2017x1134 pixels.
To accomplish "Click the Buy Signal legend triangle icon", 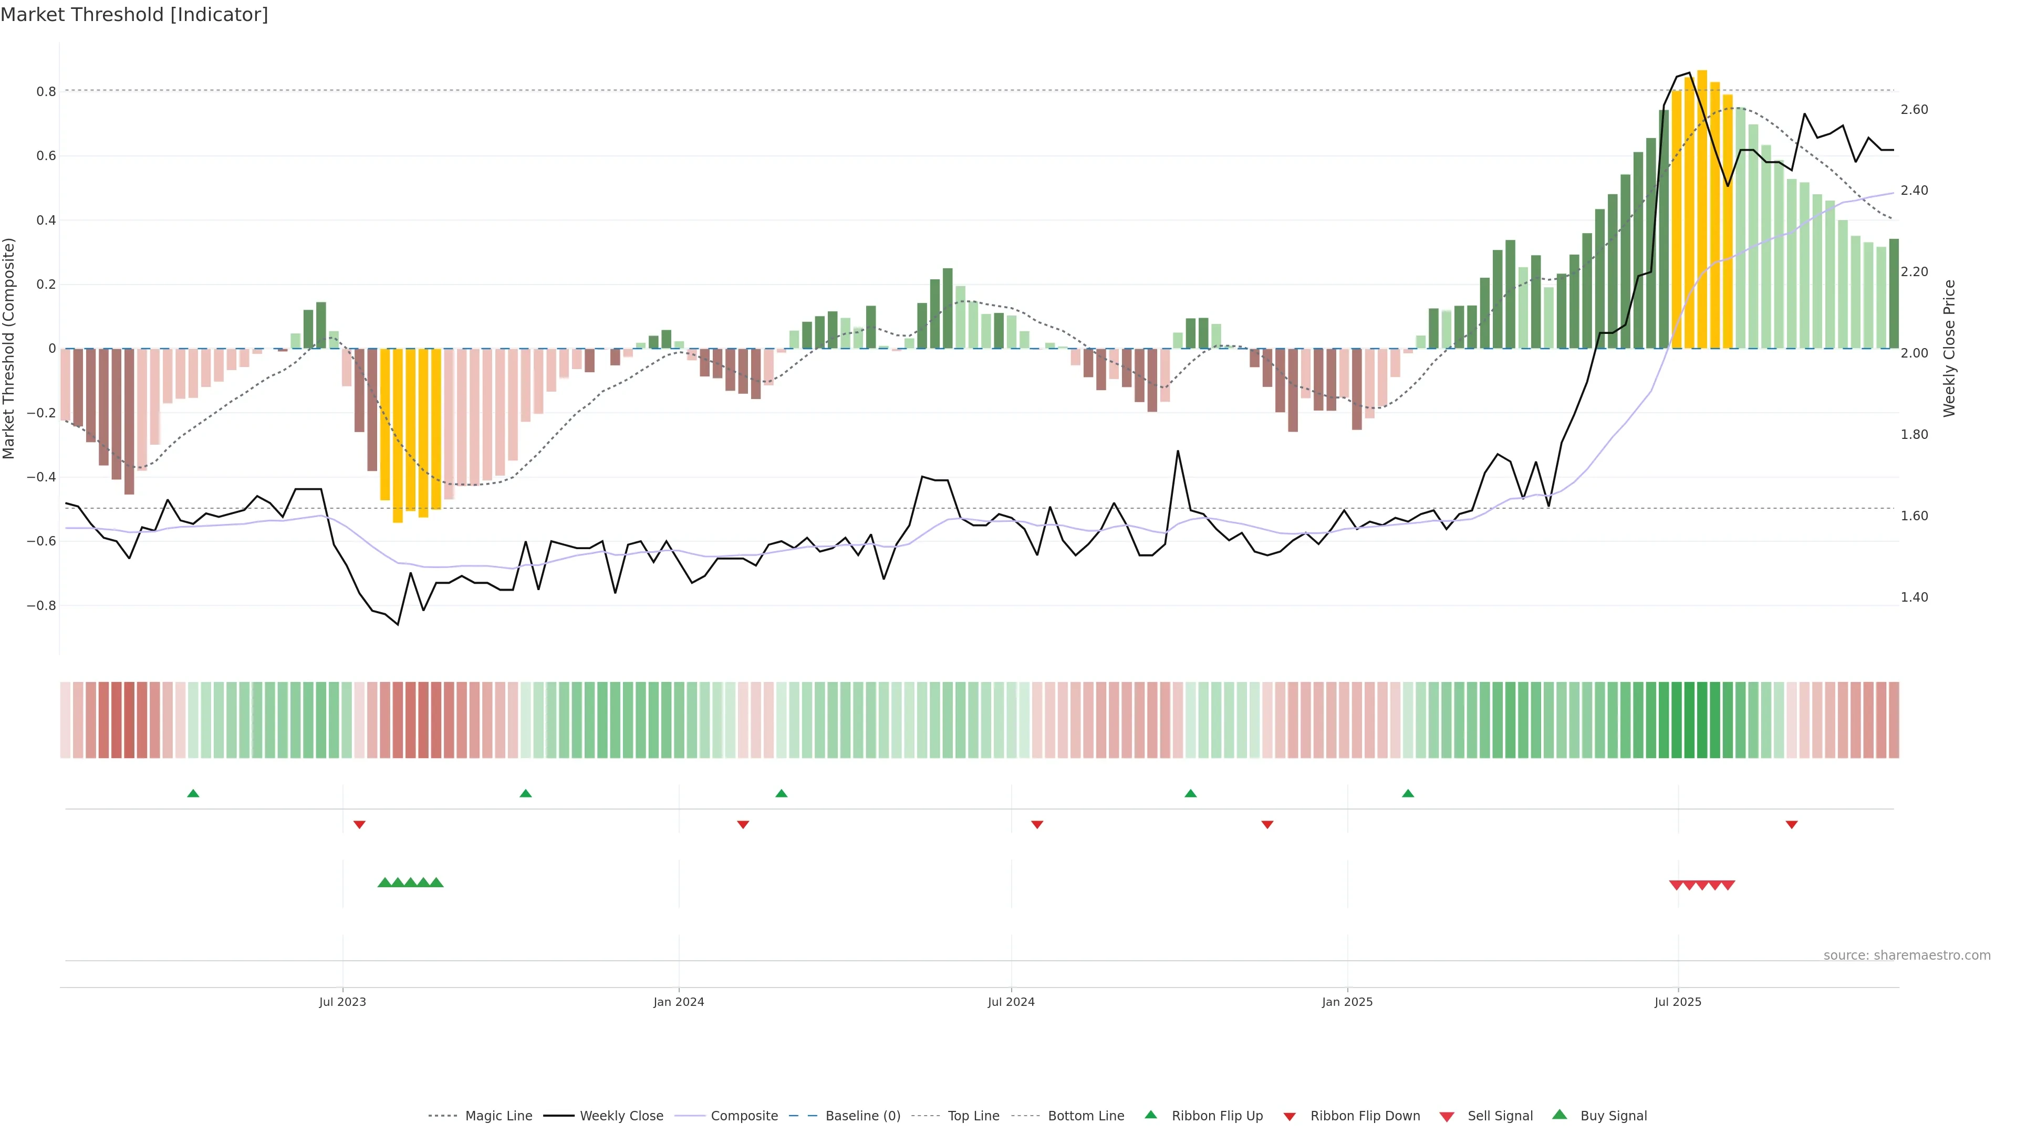I will (1559, 1115).
